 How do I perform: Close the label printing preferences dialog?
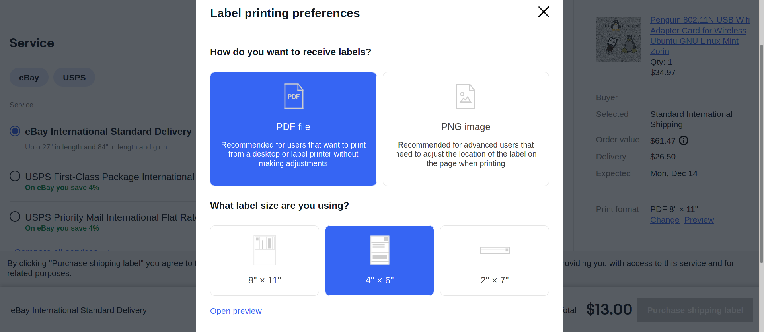544,12
